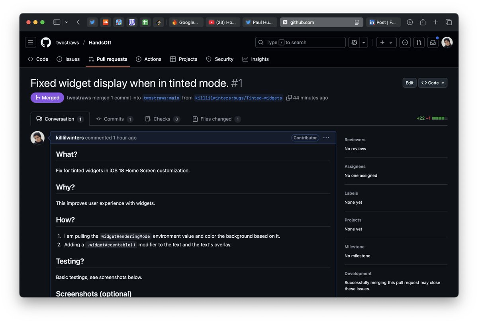The width and height of the screenshot is (478, 323).
Task: Switch to the Projects tab
Action: coord(184,59)
